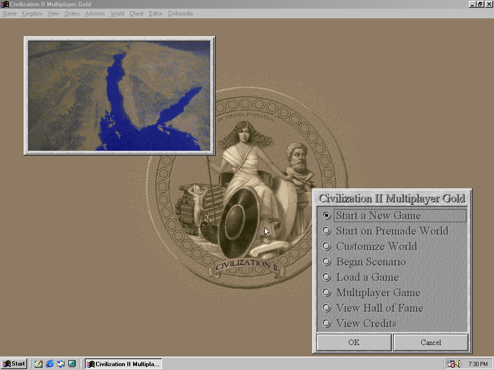Restore down the Civilization II window
Viewport: 494px width, 370px height.
pyautogui.click(x=480, y=4)
